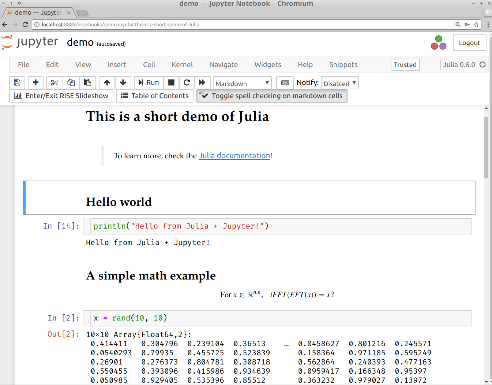
Task: Open the Navigate menu
Action: click(224, 64)
